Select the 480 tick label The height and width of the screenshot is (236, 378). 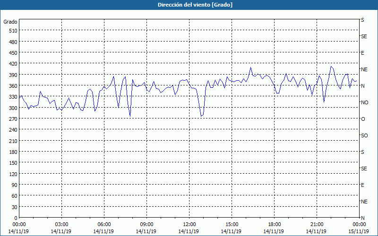pyautogui.click(x=13, y=42)
